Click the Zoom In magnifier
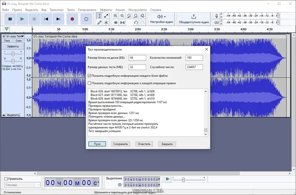 pyautogui.click(x=115, y=16)
